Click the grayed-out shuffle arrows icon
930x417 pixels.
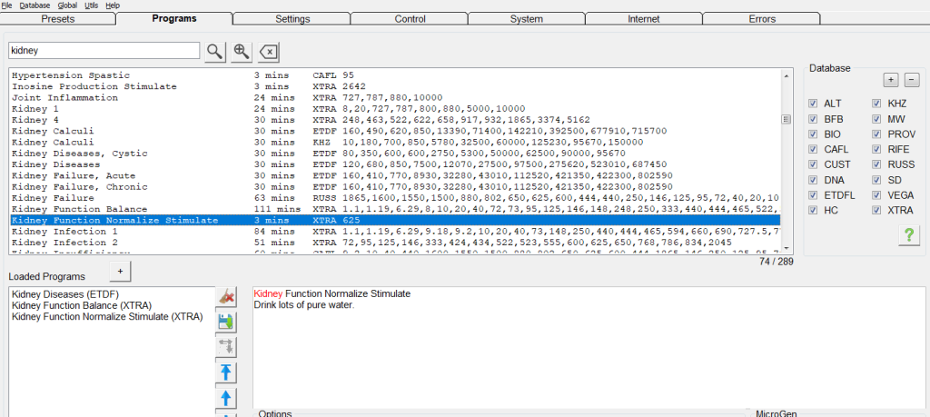click(x=226, y=346)
